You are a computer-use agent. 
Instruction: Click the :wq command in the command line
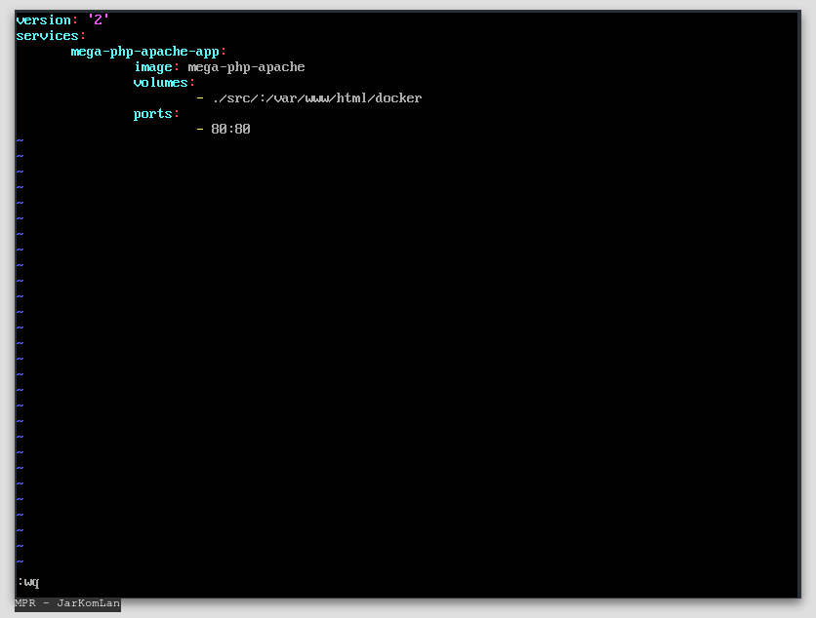[x=25, y=582]
